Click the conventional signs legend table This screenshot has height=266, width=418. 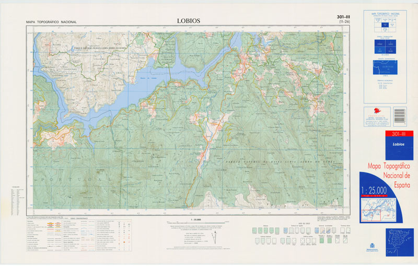click(x=79, y=235)
